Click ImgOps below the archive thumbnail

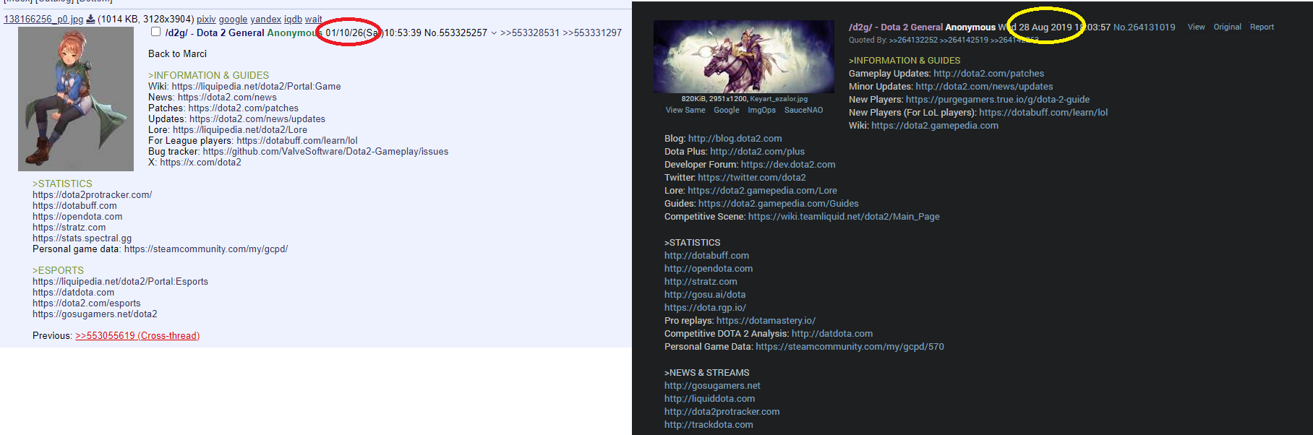(761, 110)
